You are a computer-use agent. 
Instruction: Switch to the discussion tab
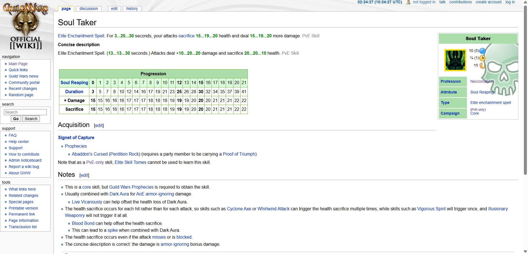[x=89, y=9]
